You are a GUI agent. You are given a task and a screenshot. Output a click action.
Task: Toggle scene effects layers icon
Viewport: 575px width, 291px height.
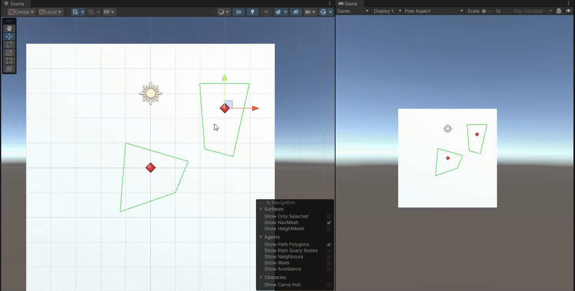click(x=278, y=12)
